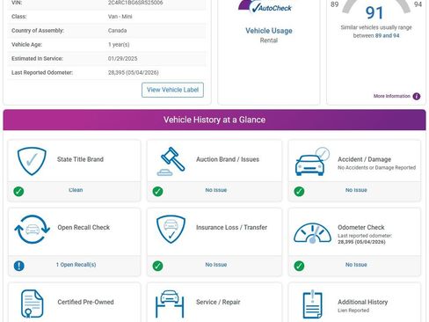
Task: Select the Odometer Check gauge icon
Action: coord(312,233)
